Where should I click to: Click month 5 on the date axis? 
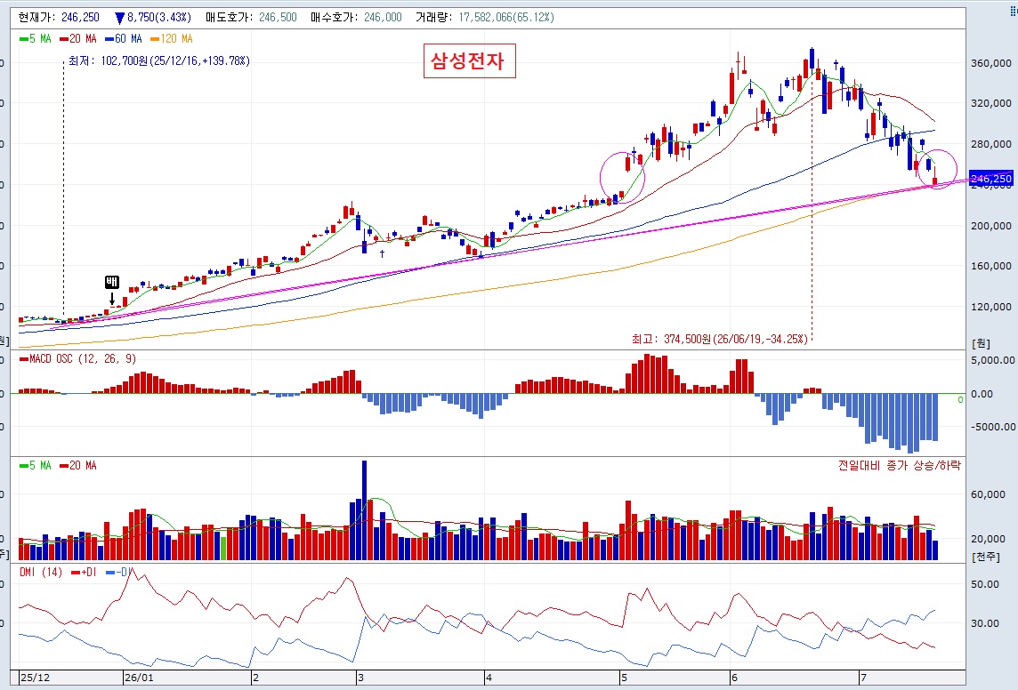tap(623, 678)
